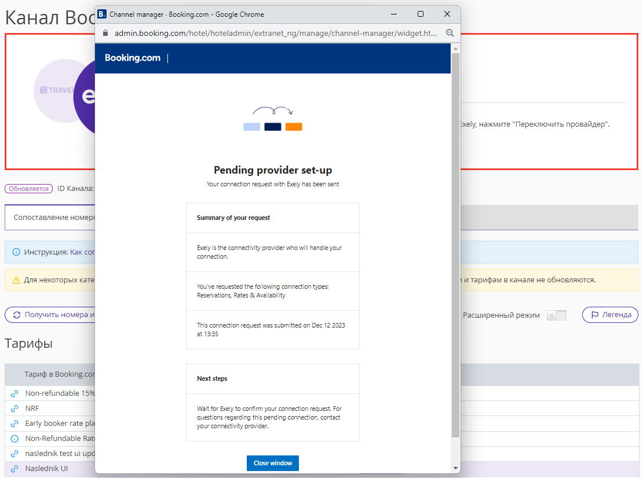Viewport: 643px width, 478px height.
Task: Open the Легенда button in background page
Action: [610, 315]
